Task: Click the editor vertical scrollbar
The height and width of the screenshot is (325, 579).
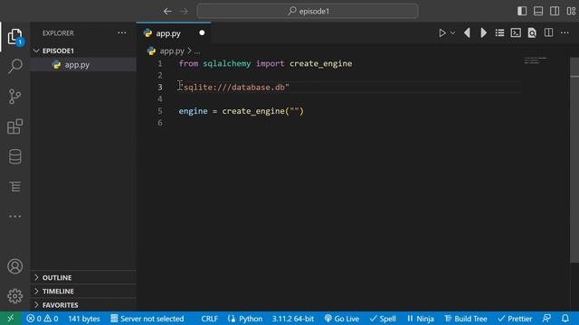Action: [x=574, y=160]
